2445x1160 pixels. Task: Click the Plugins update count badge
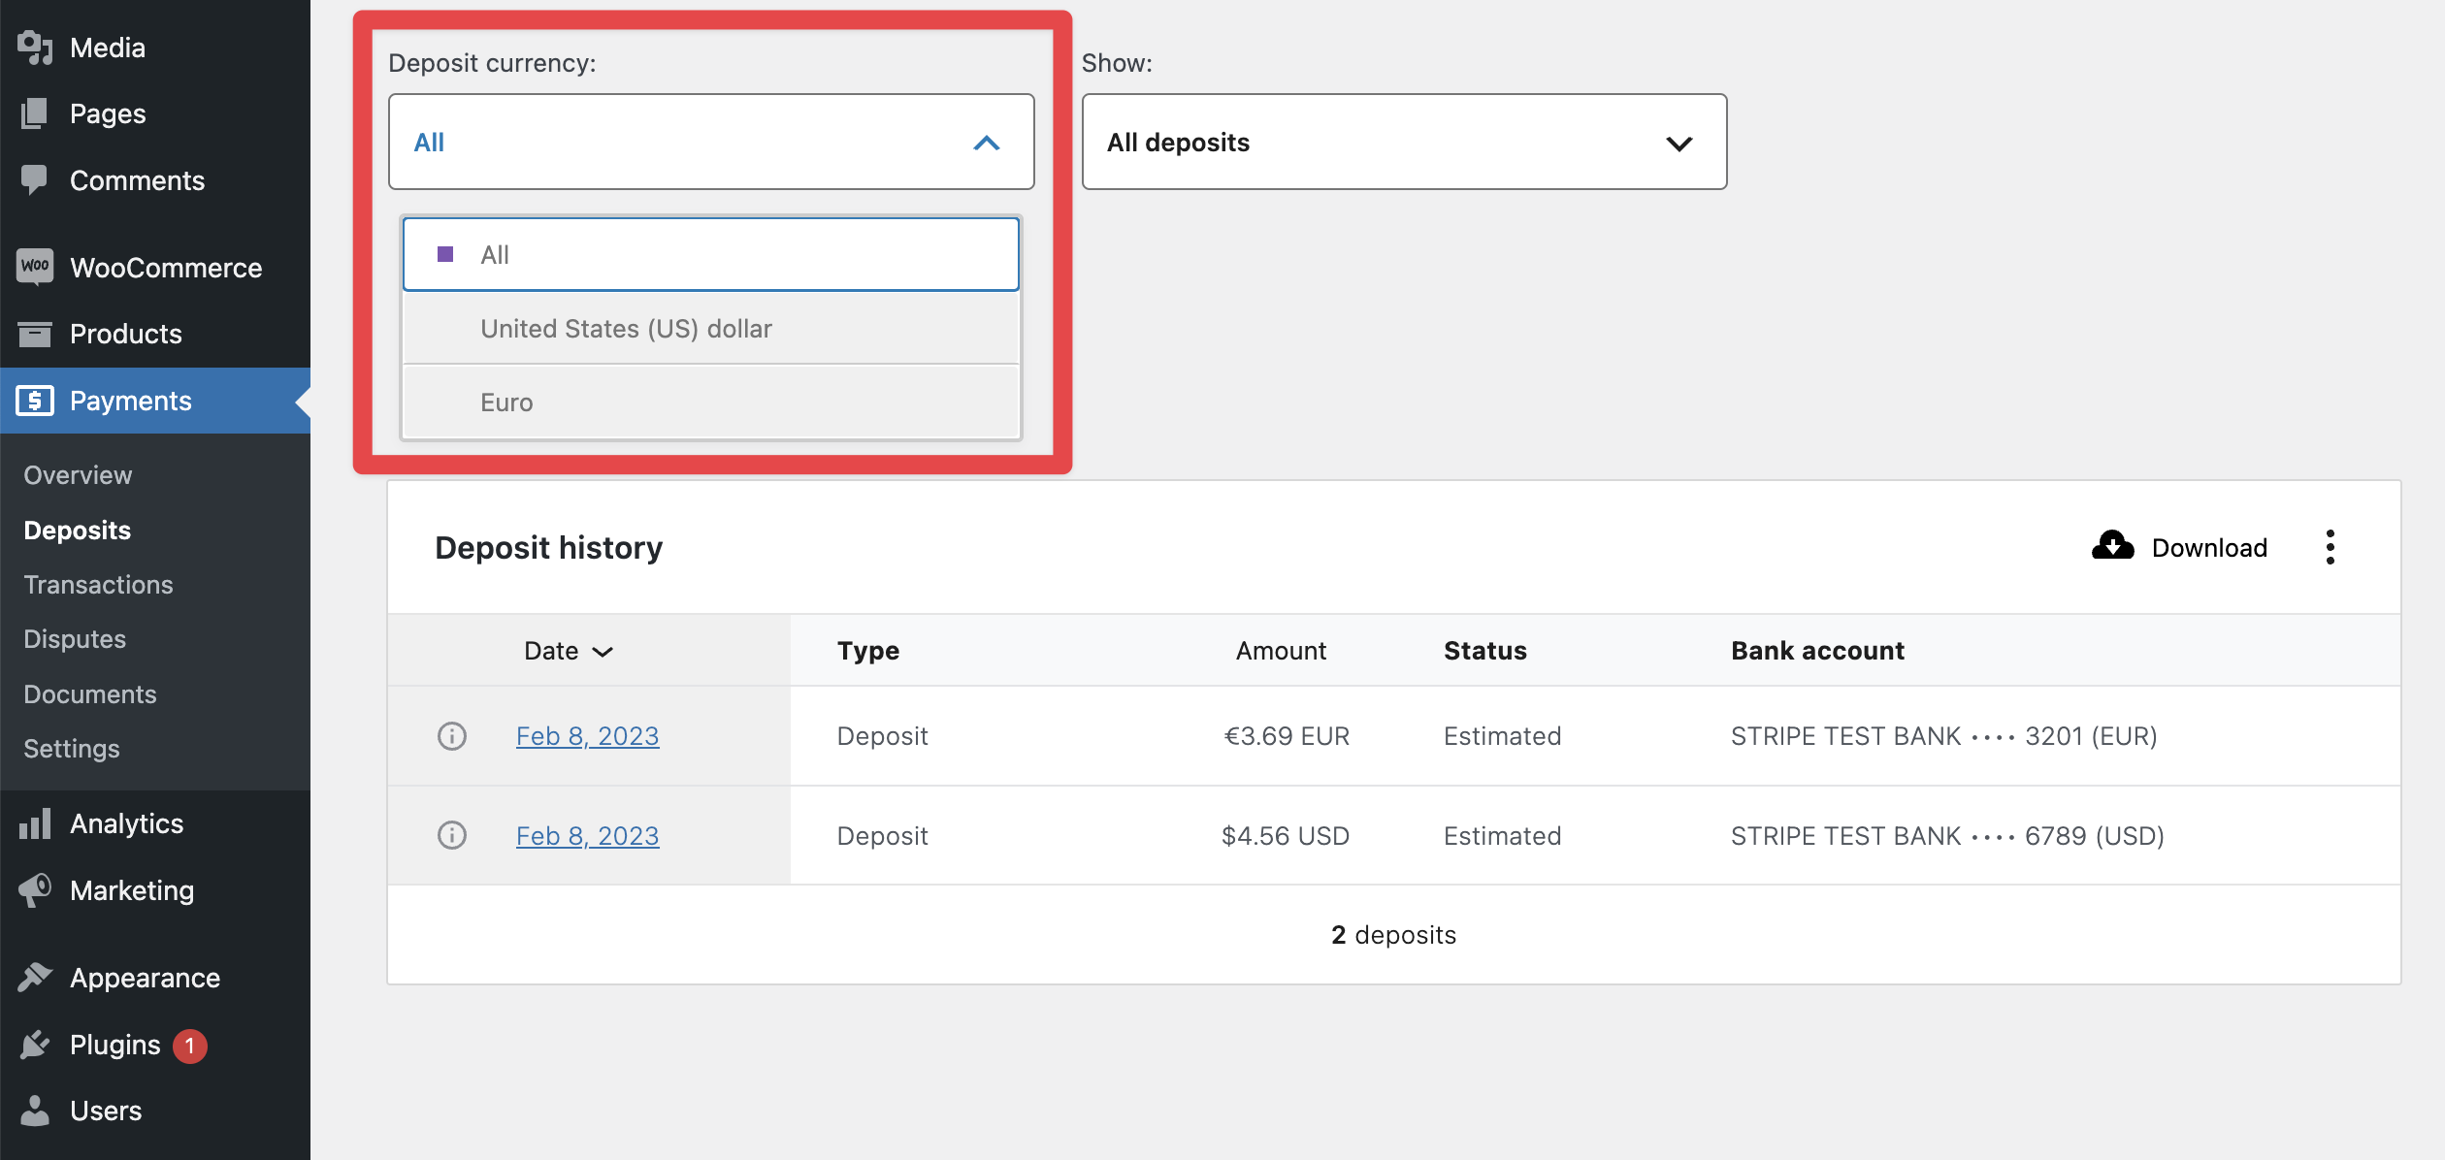click(190, 1046)
